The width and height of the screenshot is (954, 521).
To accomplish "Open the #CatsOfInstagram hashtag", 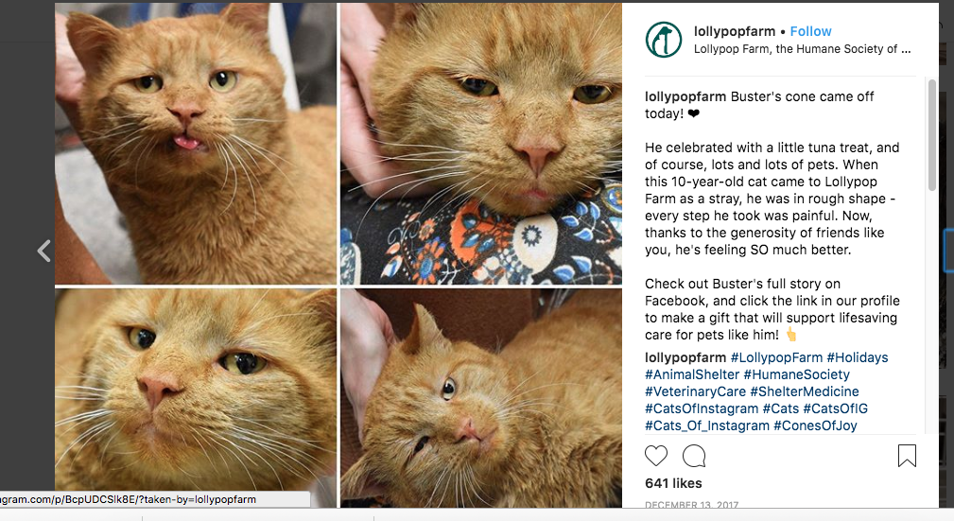I will point(702,408).
